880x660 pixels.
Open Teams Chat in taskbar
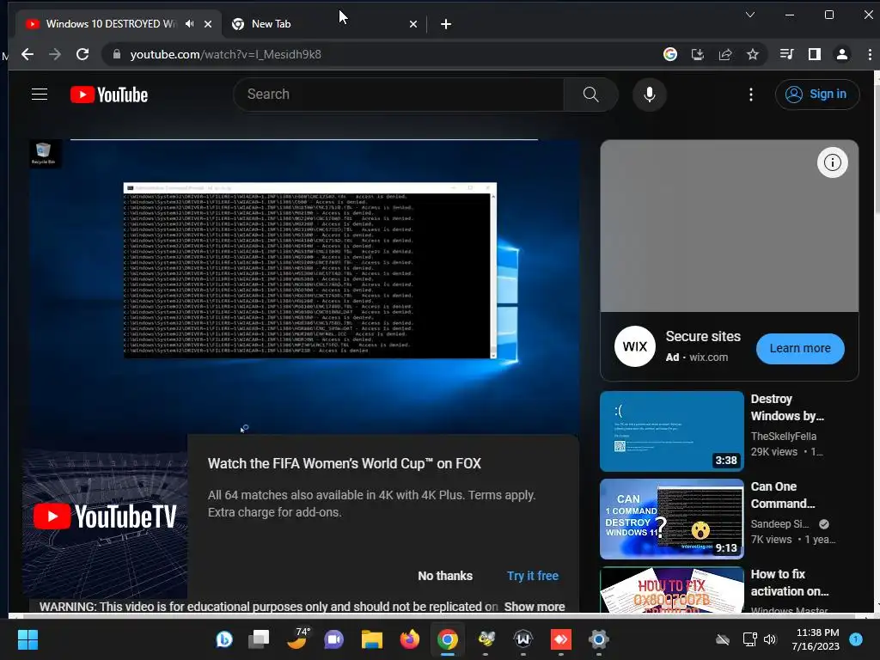333,639
